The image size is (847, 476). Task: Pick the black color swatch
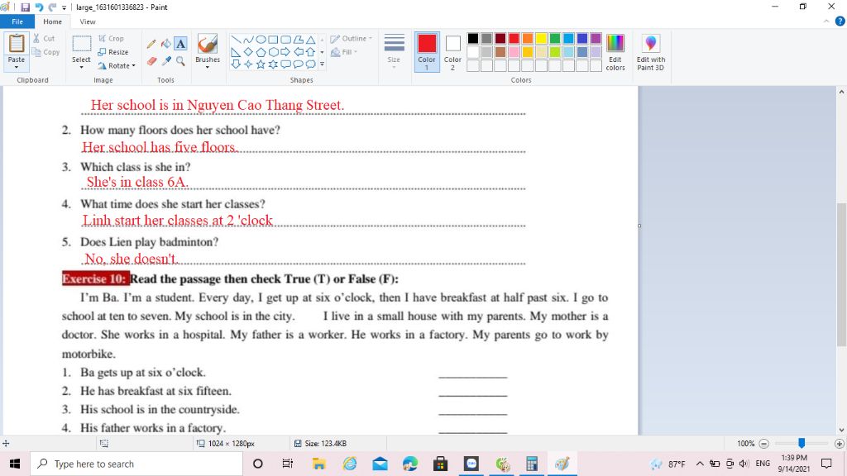pyautogui.click(x=472, y=38)
